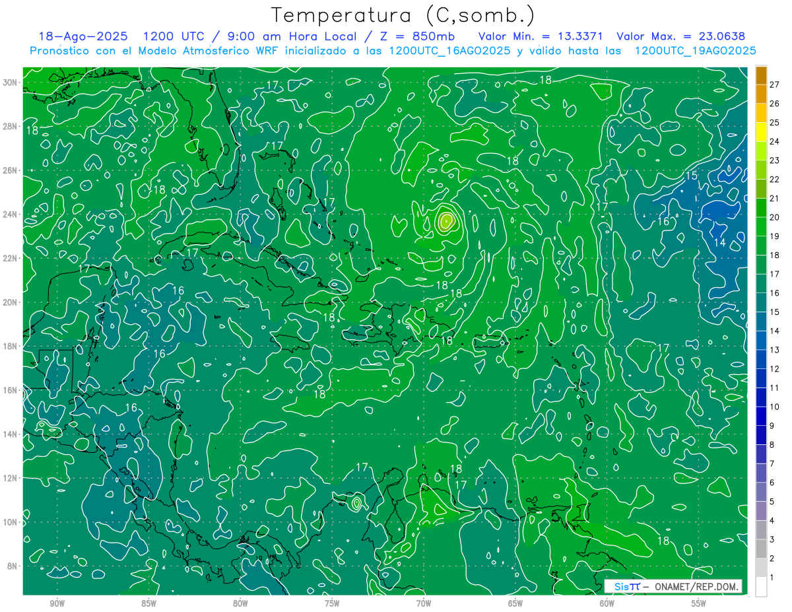
Task: Click the "16N" latitude axis label
Action: (x=11, y=390)
